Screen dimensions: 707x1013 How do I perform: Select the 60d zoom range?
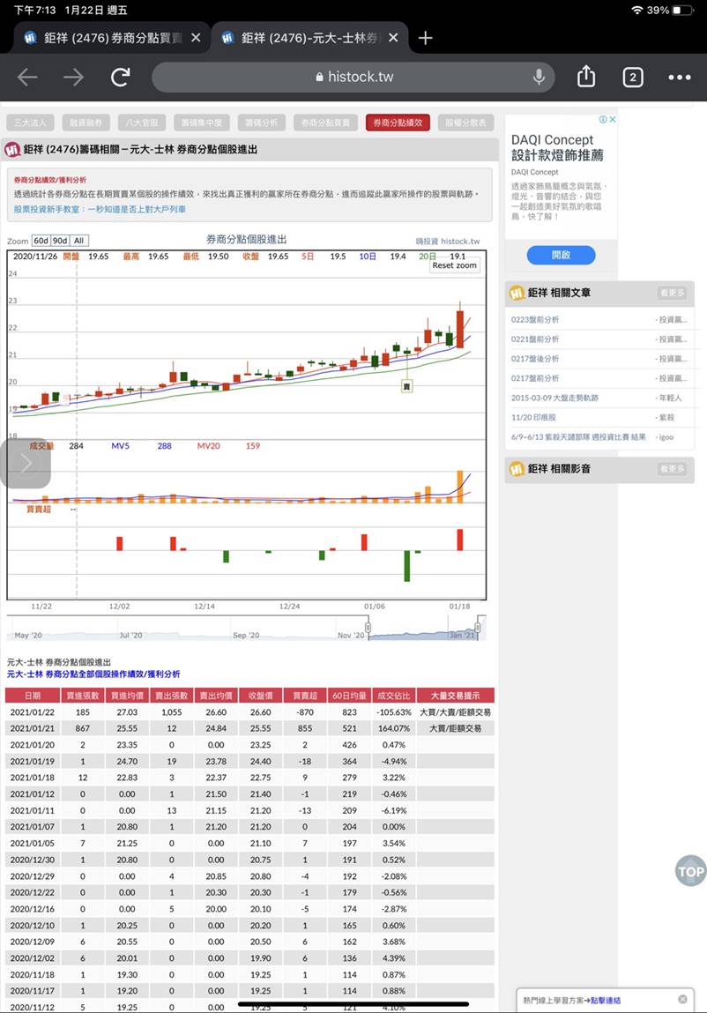coord(41,241)
